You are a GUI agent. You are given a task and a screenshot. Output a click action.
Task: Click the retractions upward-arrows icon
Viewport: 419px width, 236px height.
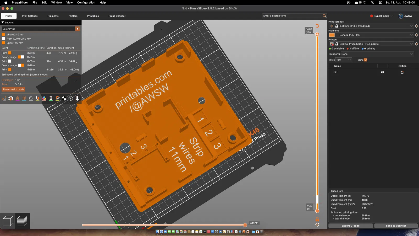[x=18, y=98]
